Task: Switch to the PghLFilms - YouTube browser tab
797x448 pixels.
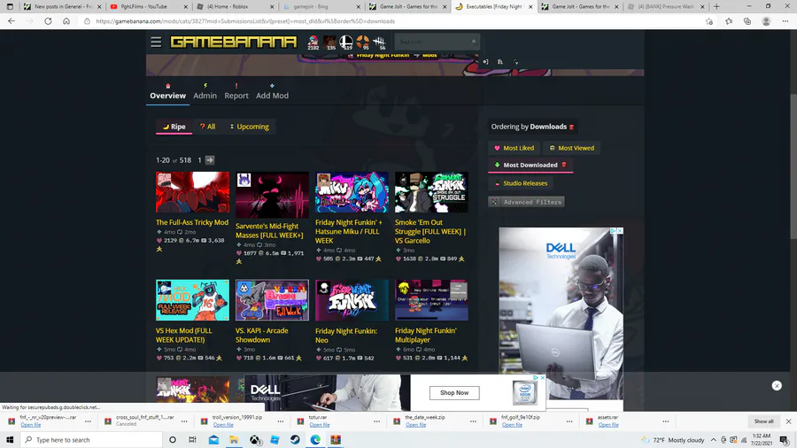Action: 148,6
